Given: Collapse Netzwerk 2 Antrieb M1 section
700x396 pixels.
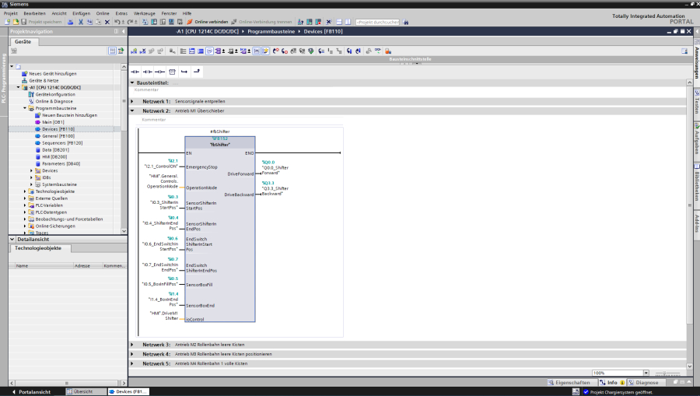Looking at the screenshot, I should pos(132,110).
